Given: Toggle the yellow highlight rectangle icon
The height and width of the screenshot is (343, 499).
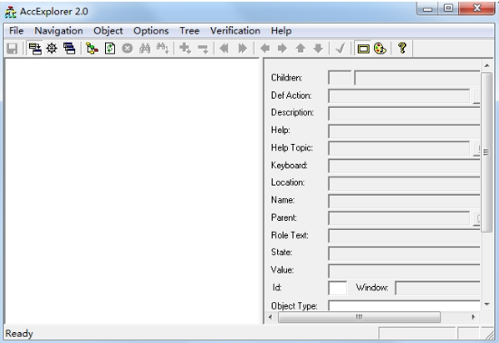Looking at the screenshot, I should [363, 49].
